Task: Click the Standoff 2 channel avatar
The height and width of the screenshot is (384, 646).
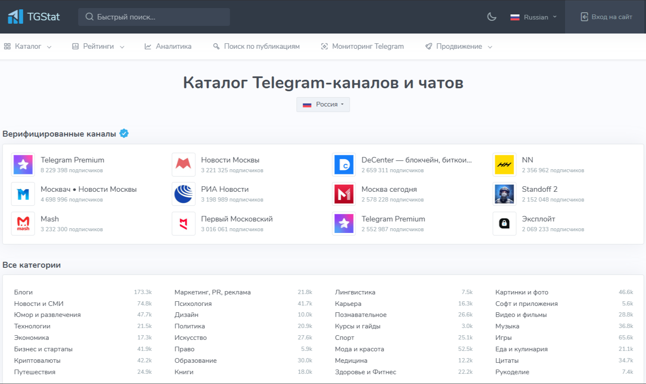Action: pyautogui.click(x=504, y=194)
